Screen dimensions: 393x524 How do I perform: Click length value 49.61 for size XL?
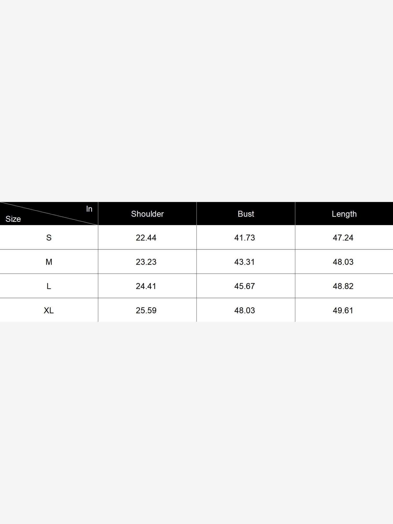point(343,310)
